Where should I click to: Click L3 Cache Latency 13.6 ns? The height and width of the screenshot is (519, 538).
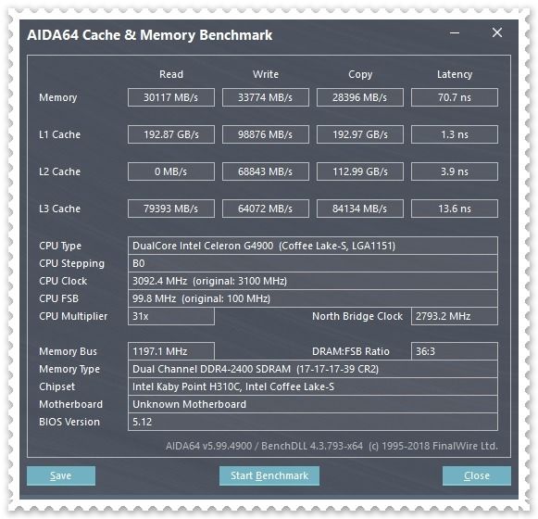click(455, 209)
